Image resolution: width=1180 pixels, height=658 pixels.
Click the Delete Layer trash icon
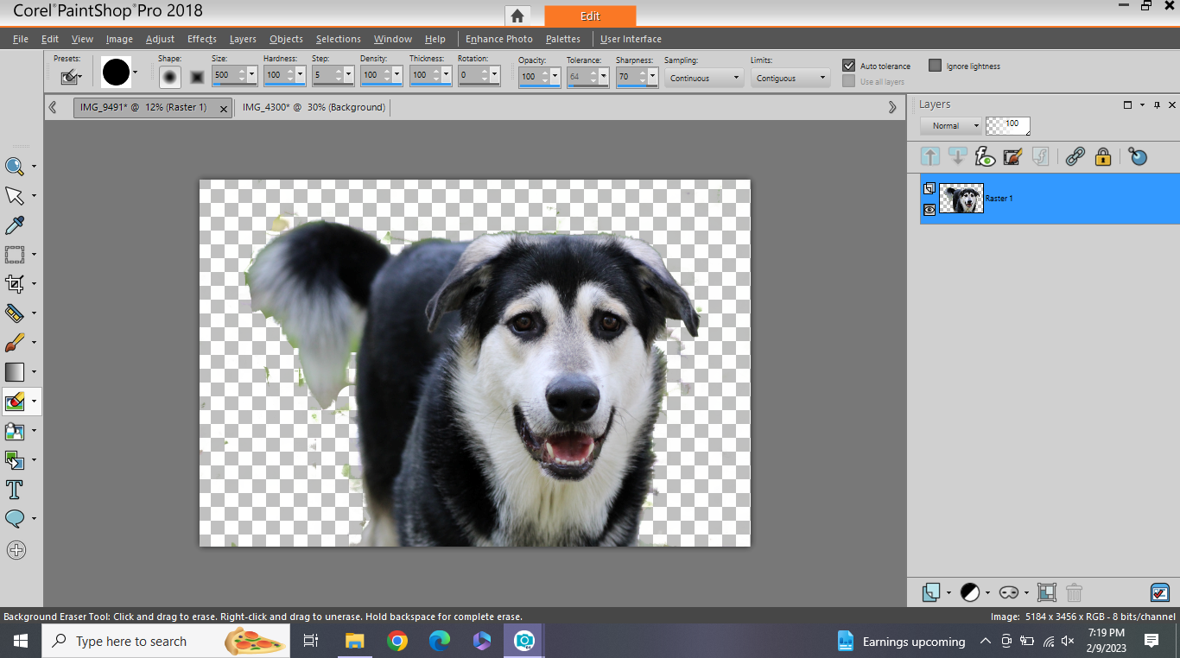click(1074, 592)
